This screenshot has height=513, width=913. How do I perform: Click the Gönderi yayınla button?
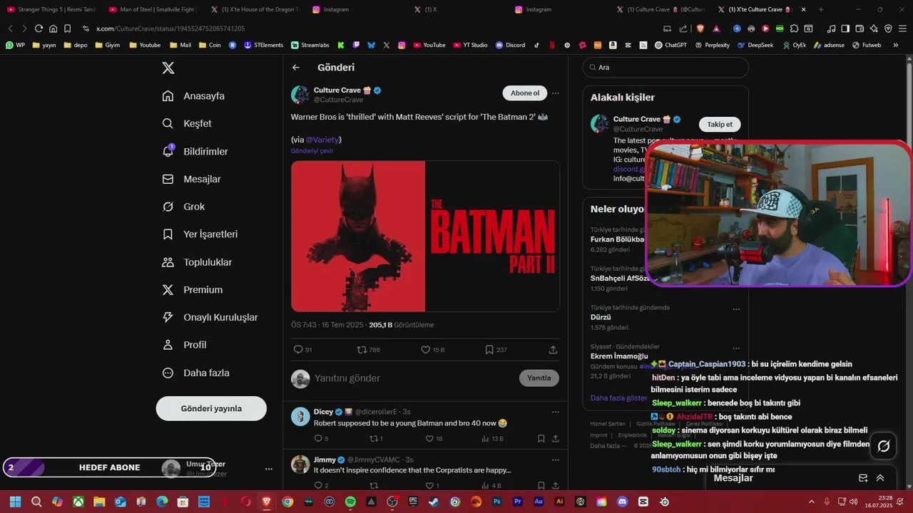211,408
